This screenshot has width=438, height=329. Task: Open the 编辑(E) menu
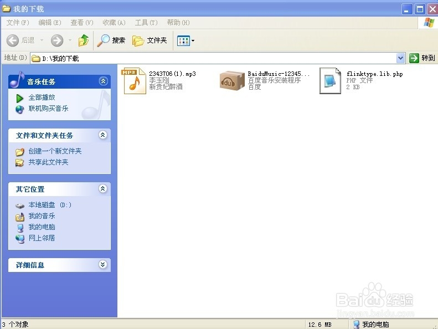(50, 23)
